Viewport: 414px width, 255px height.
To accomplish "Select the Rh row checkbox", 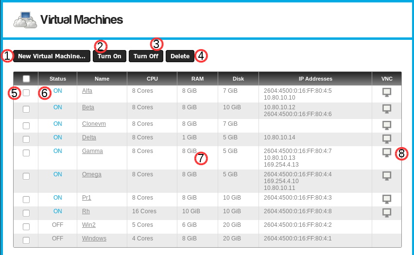I will point(26,213).
